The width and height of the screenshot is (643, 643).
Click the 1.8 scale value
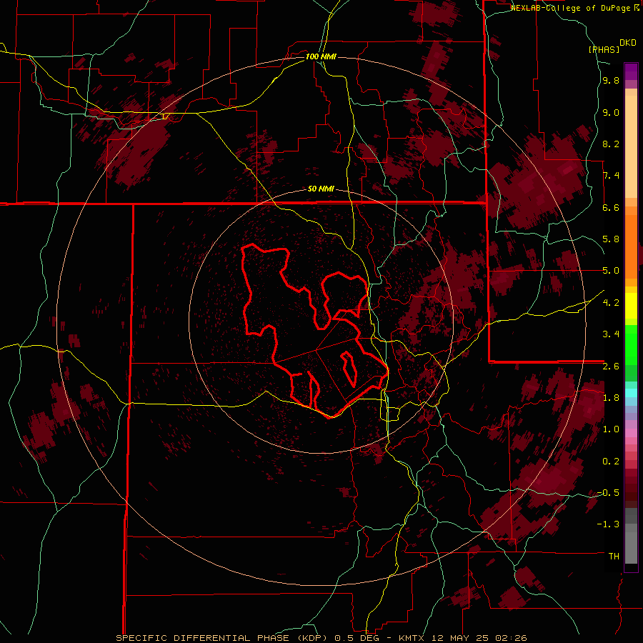coord(611,398)
